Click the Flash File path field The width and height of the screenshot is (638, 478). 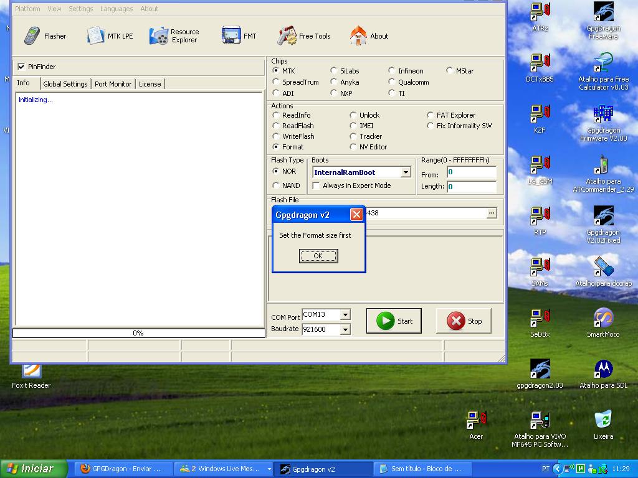(426, 213)
